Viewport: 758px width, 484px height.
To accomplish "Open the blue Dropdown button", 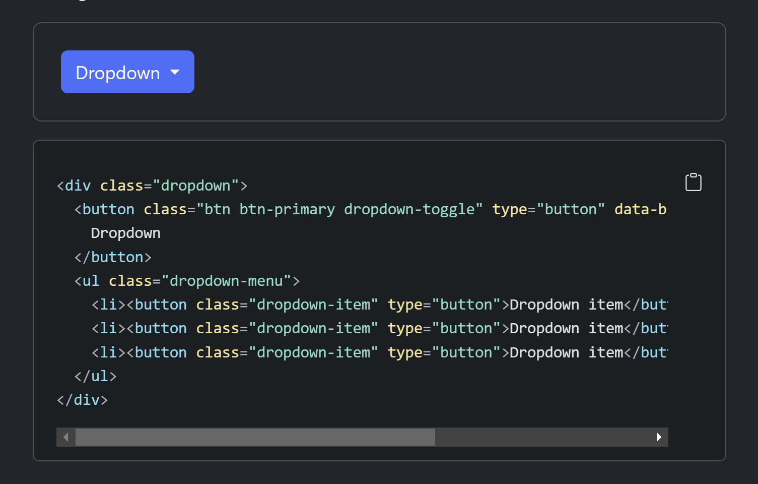I will tap(127, 72).
